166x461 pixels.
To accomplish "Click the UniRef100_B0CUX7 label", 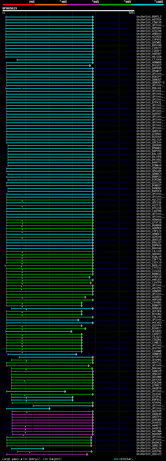I will tap(149, 65).
